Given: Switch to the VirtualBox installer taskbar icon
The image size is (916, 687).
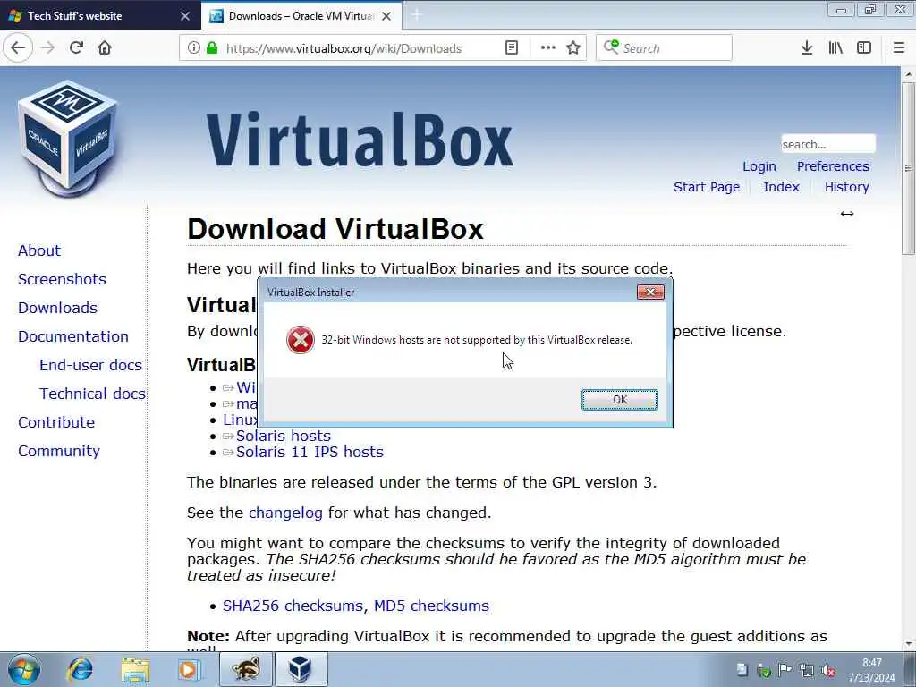Looking at the screenshot, I should (301, 669).
